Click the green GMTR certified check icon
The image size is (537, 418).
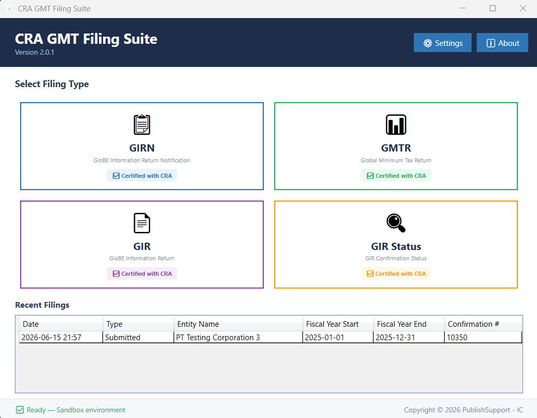[x=370, y=176]
